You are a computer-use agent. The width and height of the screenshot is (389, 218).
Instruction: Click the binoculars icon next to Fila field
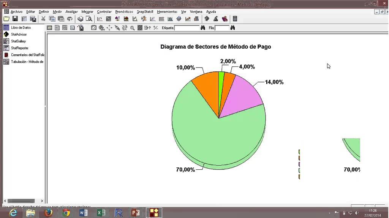(x=232, y=28)
